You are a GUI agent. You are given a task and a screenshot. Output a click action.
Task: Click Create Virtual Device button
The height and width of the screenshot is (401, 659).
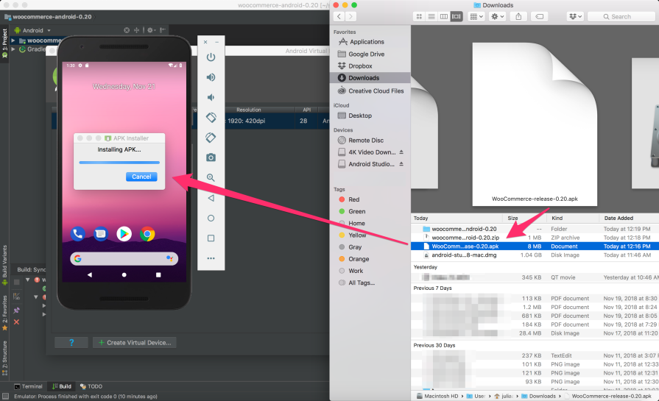tap(135, 343)
